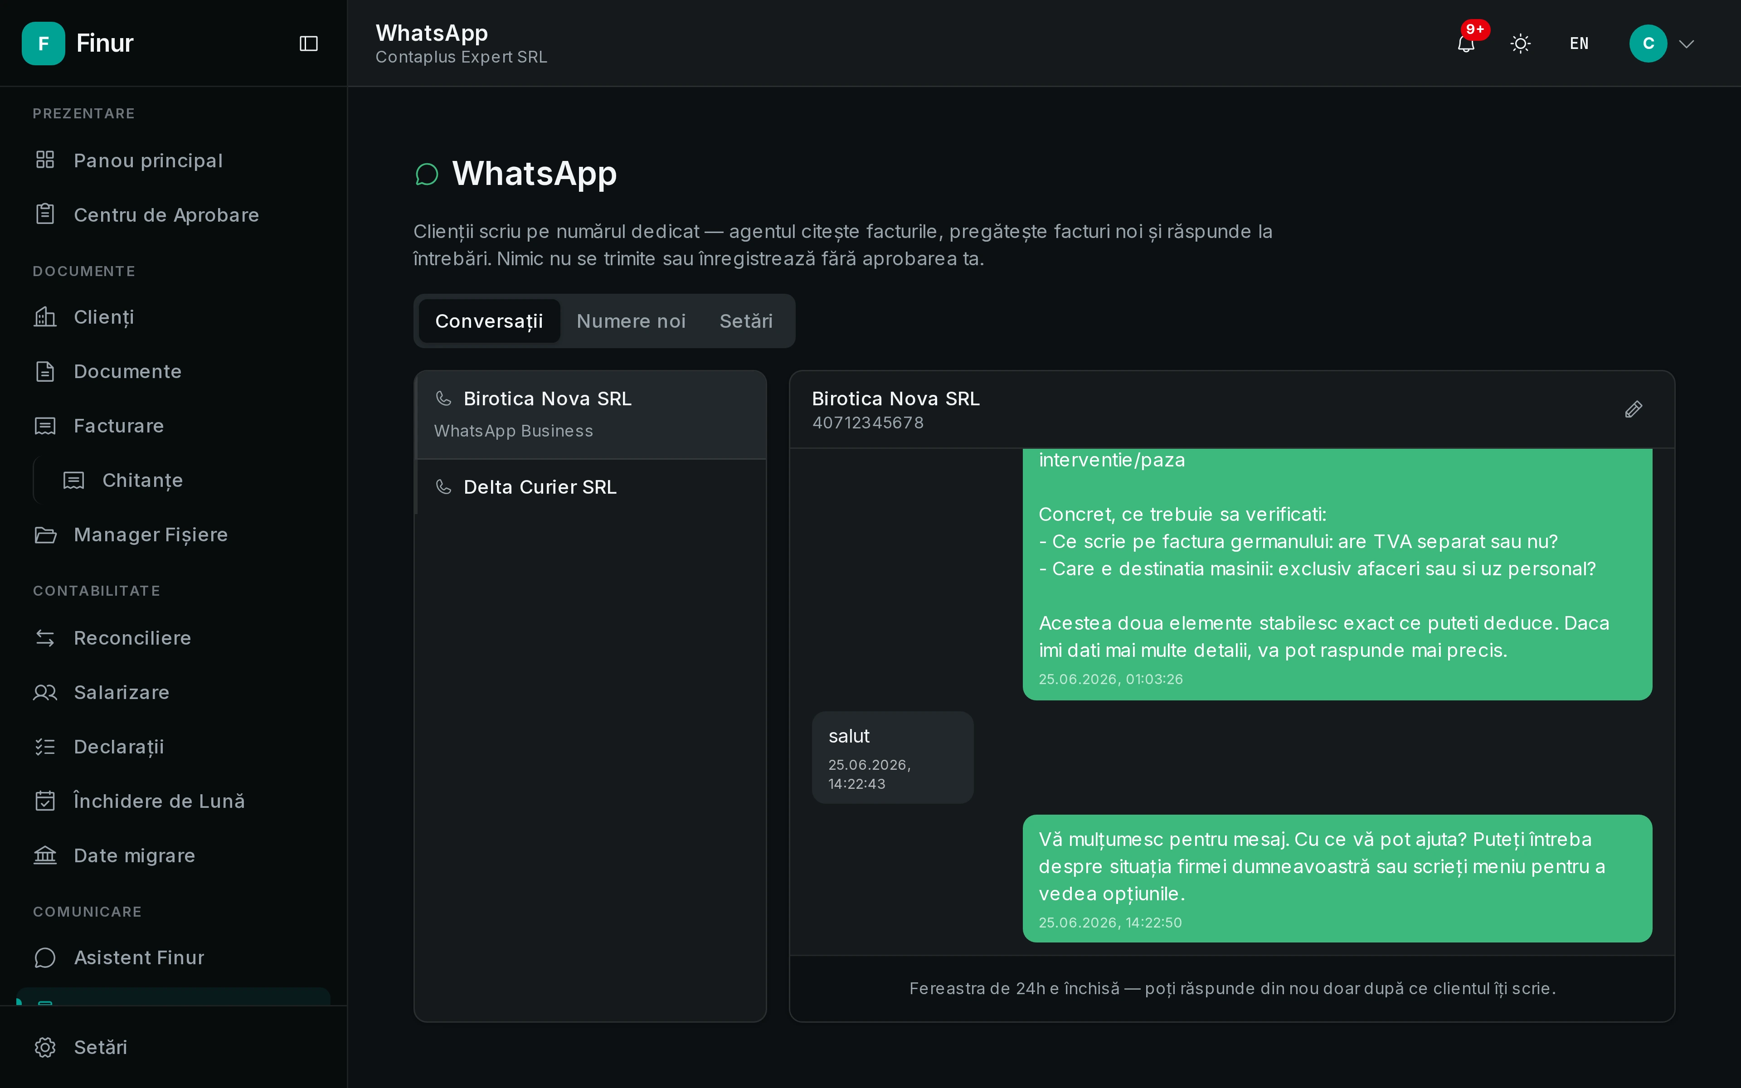Collapse the sidebar panel toggle
1741x1088 pixels.
pyautogui.click(x=309, y=44)
